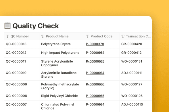The width and height of the screenshot is (169, 112).
Task: Click the text-type icon of Product Name column
Action: point(43,36)
